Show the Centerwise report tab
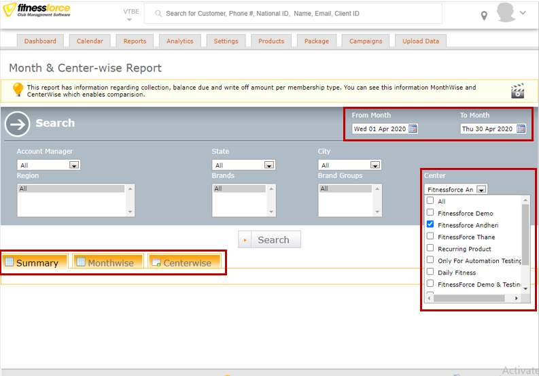 tap(184, 262)
